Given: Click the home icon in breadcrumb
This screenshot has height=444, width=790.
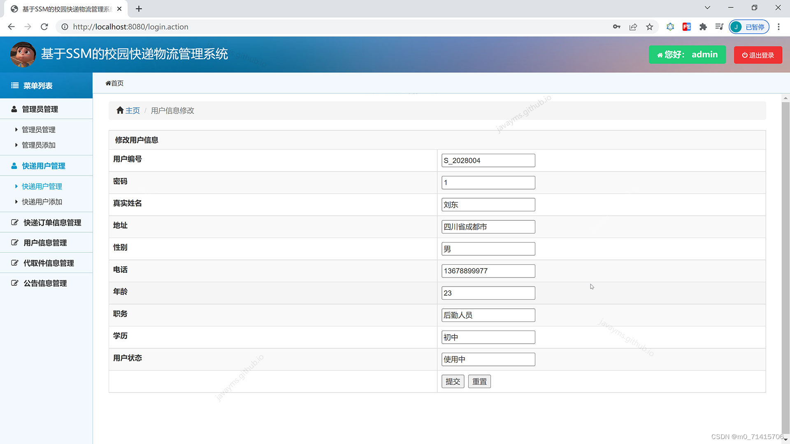Looking at the screenshot, I should (120, 110).
